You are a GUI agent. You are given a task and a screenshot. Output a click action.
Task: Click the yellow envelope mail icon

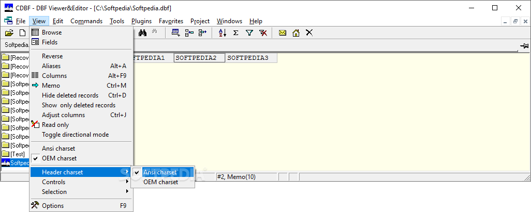click(x=283, y=32)
